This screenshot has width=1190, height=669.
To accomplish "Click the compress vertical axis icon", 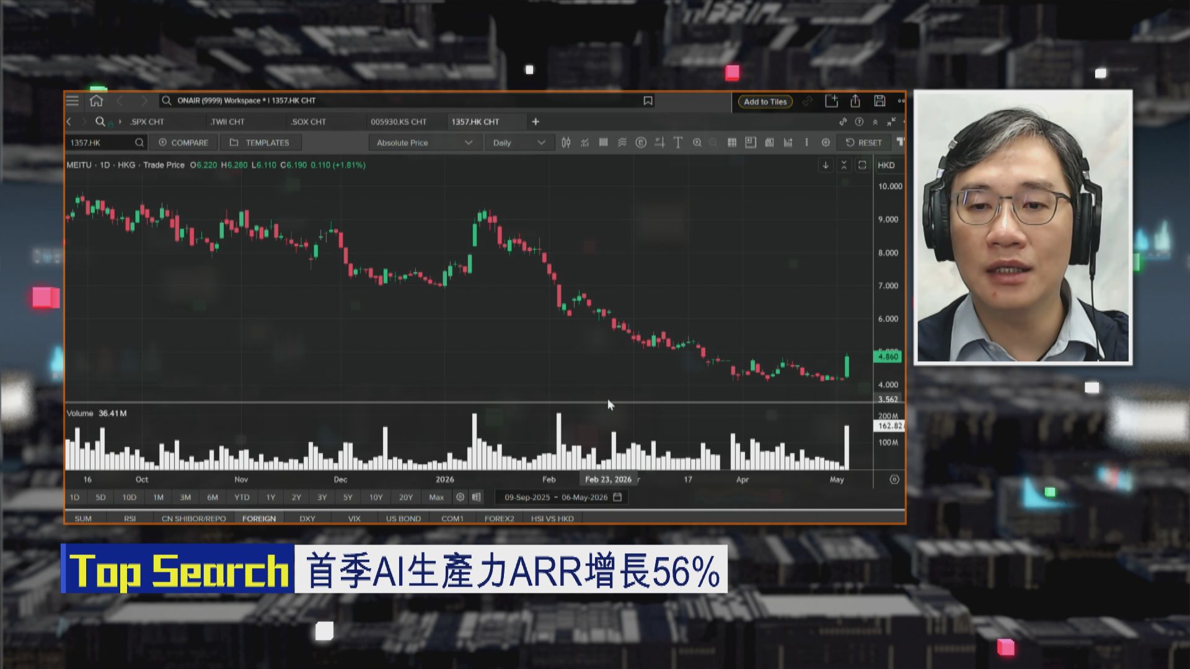I will click(x=844, y=165).
